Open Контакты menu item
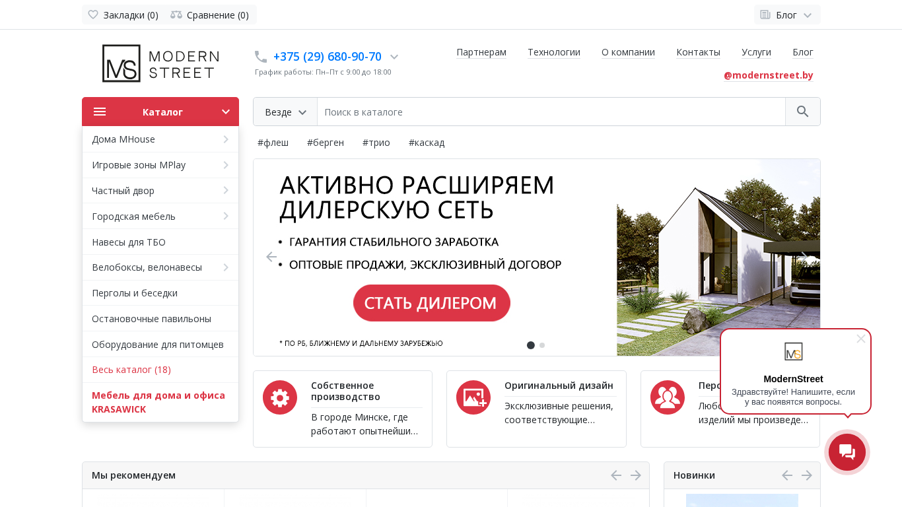Viewport: 902px width, 507px height. pos(698,52)
